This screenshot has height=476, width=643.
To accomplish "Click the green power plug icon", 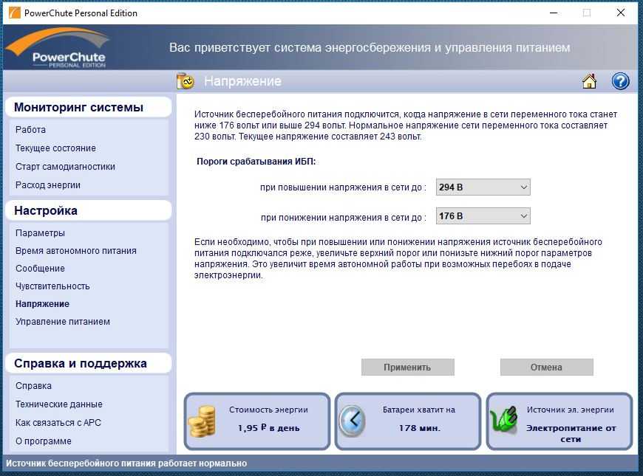I will click(504, 422).
